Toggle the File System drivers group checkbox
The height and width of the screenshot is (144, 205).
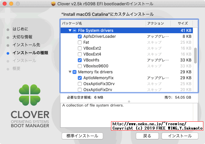(x=74, y=31)
